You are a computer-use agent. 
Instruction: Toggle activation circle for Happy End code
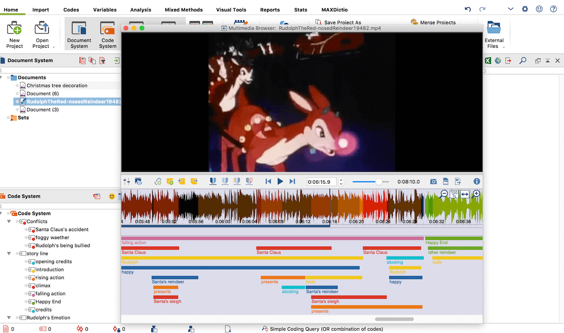point(26,302)
